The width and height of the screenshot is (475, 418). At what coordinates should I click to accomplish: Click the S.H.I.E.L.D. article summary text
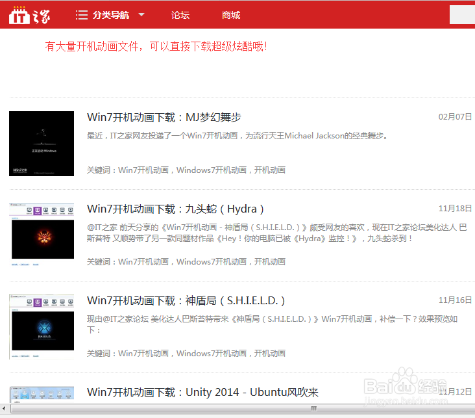click(x=272, y=324)
